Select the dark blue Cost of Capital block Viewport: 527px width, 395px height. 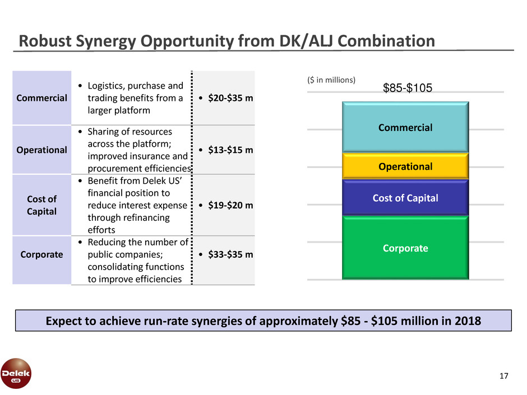pyautogui.click(x=405, y=197)
